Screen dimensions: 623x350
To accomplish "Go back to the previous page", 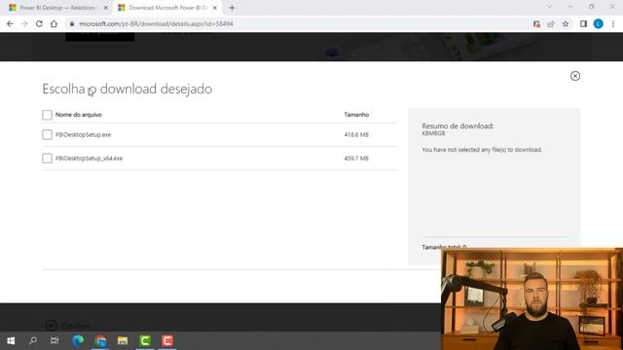I will click(10, 23).
